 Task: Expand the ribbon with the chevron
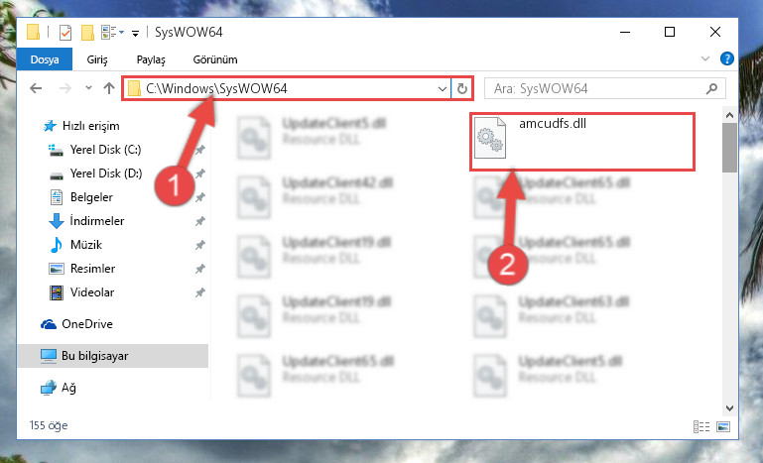pos(705,58)
